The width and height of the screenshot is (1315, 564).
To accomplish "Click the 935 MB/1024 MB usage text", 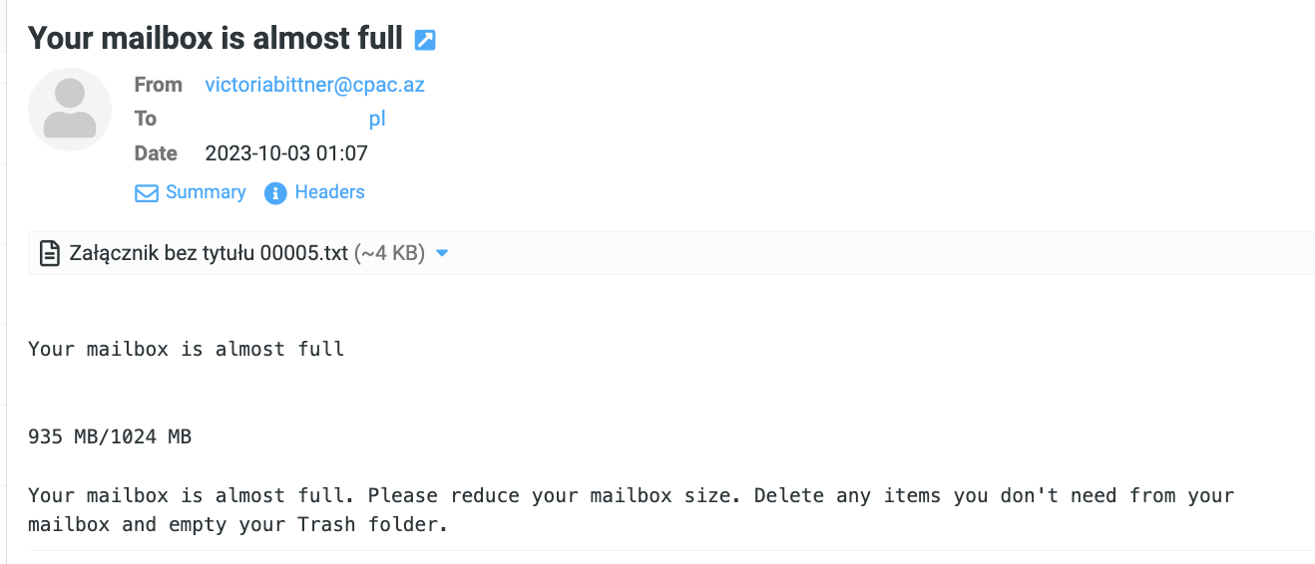I will point(110,436).
